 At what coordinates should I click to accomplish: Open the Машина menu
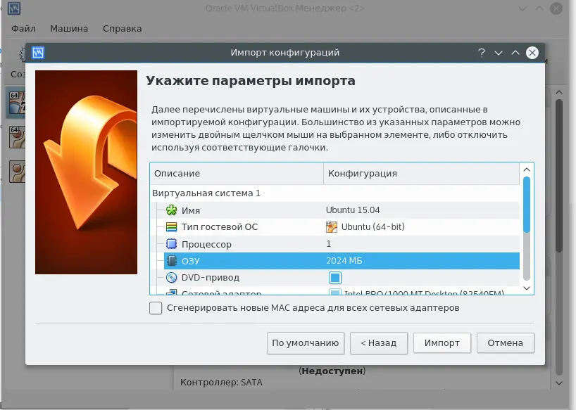click(x=69, y=29)
